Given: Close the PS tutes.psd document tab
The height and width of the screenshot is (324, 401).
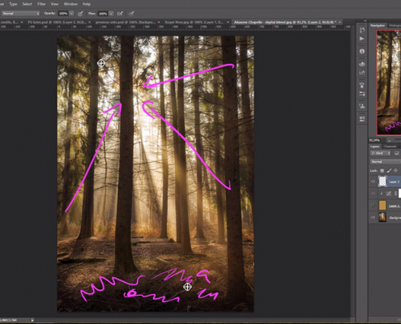Looking at the screenshot, I should click(x=90, y=22).
